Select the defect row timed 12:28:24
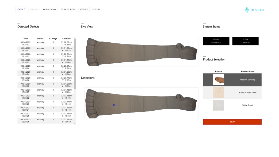This screenshot has width=279, height=157. coord(45,109)
